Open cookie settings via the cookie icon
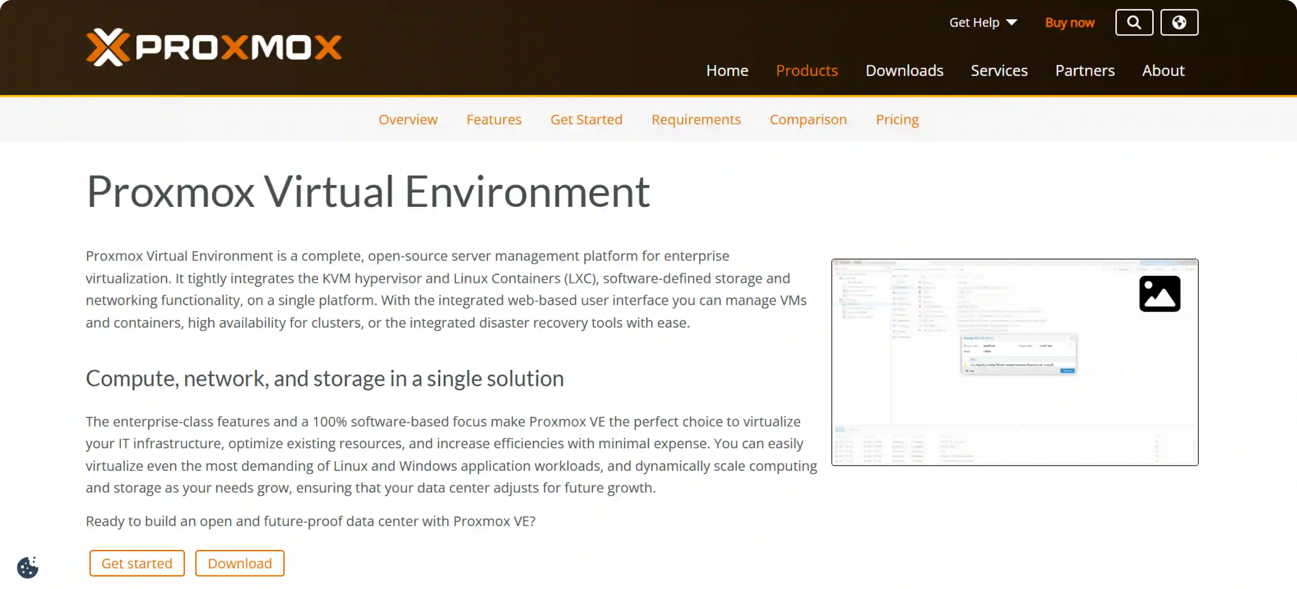Screen dimensions: 1297x589 pyautogui.click(x=28, y=567)
